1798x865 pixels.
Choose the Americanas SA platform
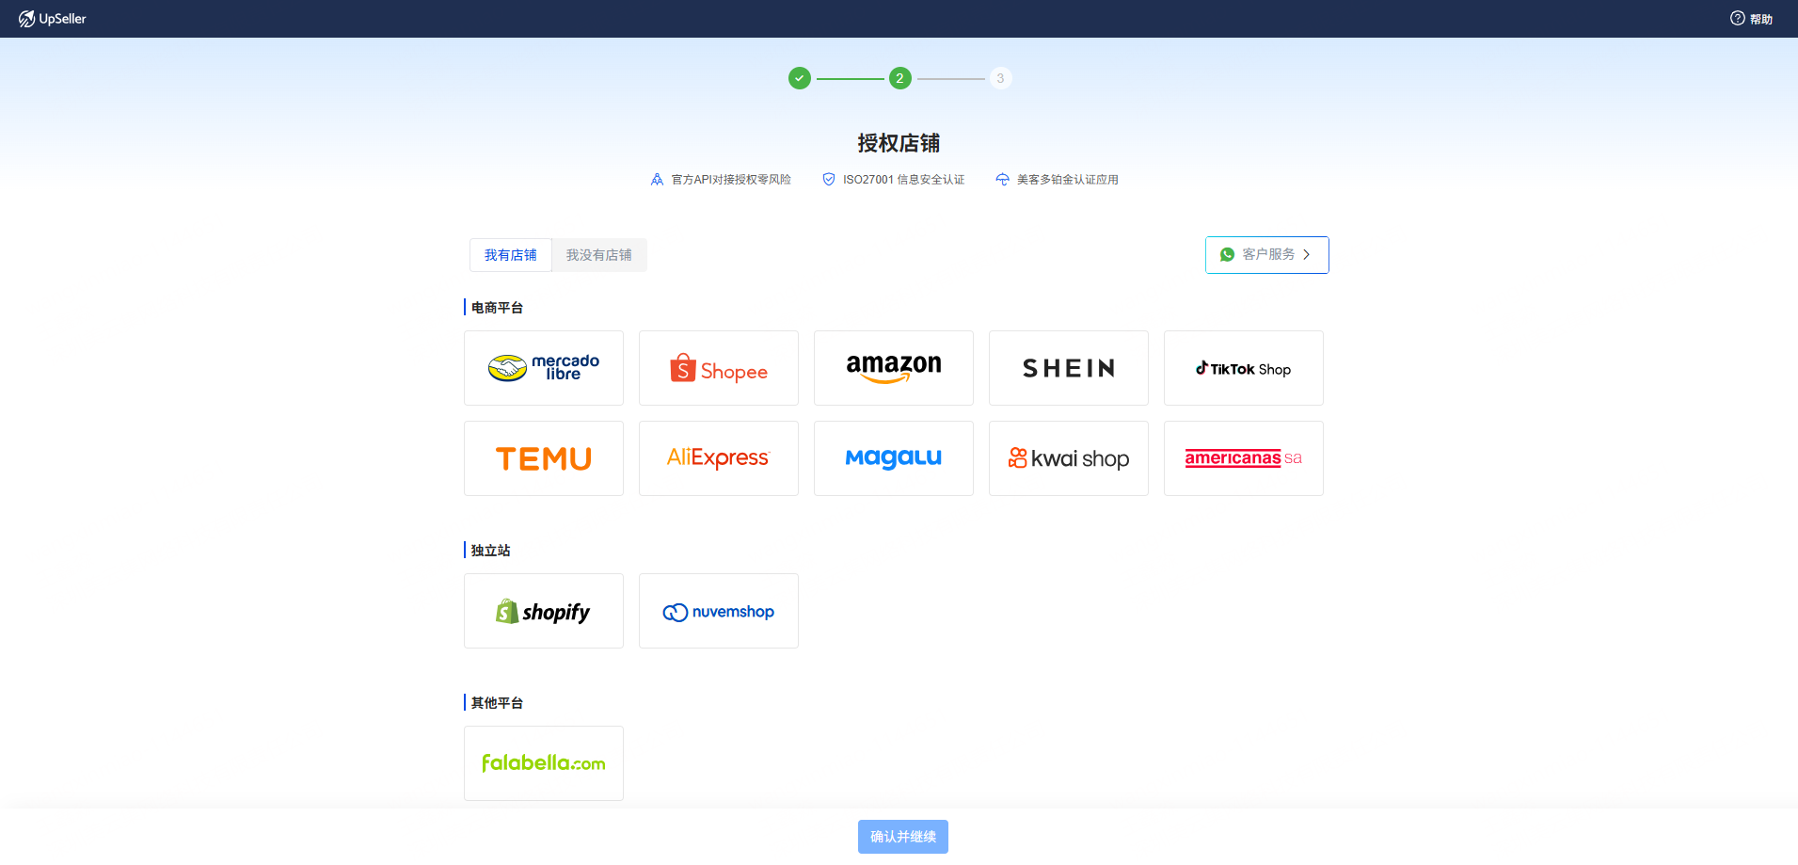tap(1244, 458)
